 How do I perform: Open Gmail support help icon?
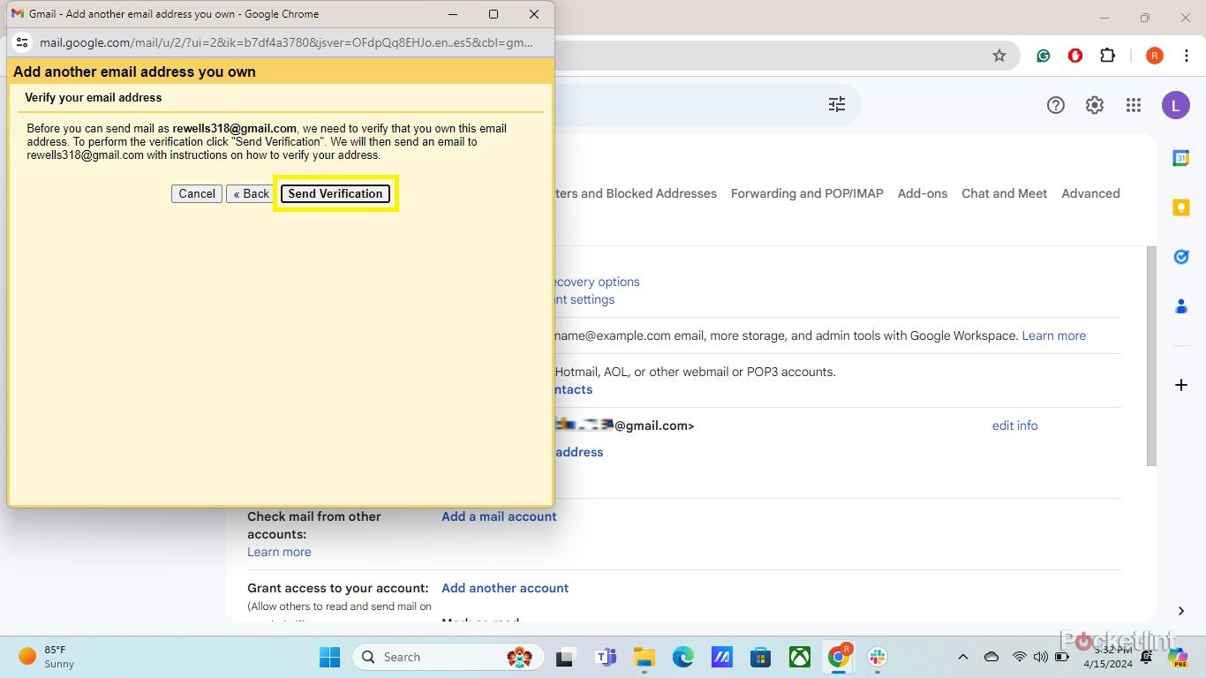pos(1056,105)
